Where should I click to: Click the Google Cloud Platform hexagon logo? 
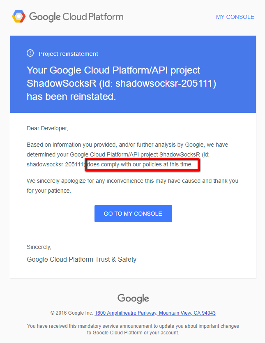(19, 16)
